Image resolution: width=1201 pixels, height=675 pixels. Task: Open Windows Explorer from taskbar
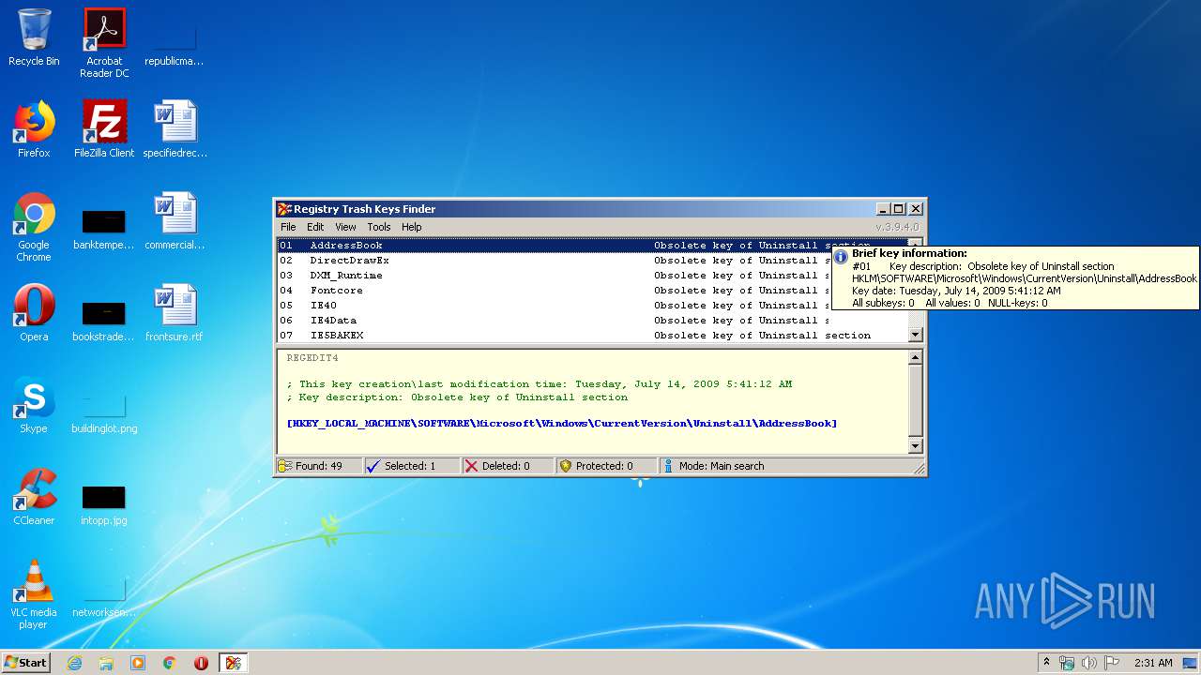point(106,663)
